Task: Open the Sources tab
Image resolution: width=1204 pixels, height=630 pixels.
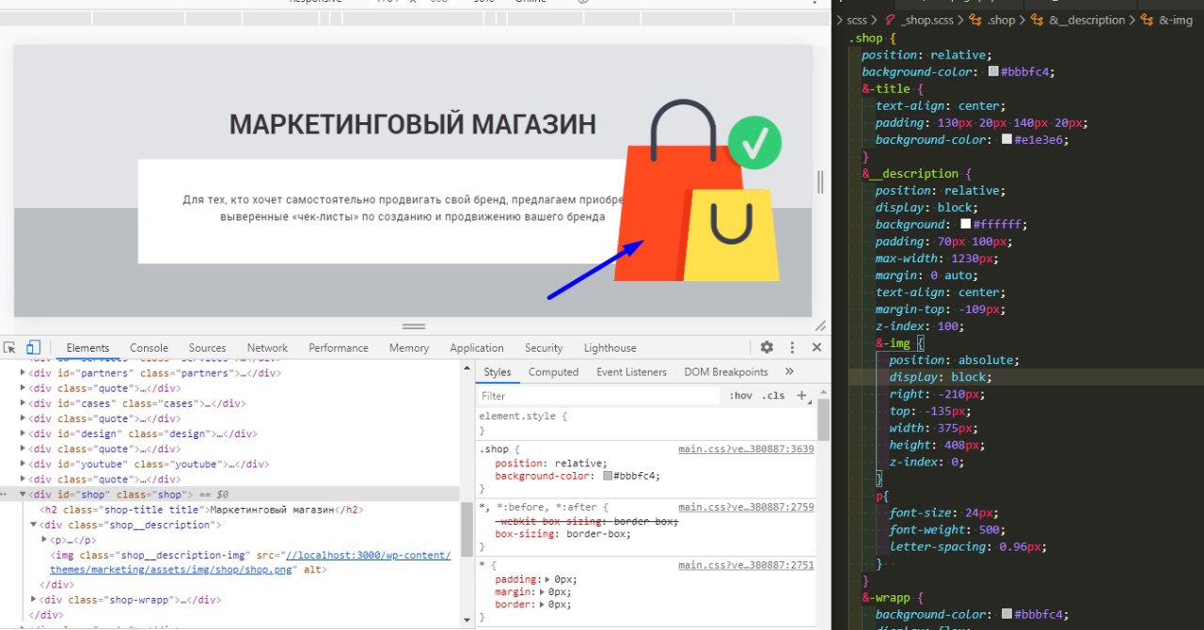Action: pos(207,348)
